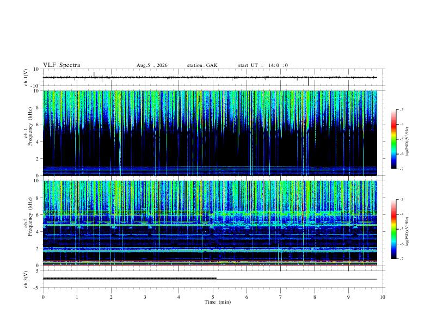Click the 9 minute tick on time axis
This screenshot has height=333, width=431.
pyautogui.click(x=348, y=297)
